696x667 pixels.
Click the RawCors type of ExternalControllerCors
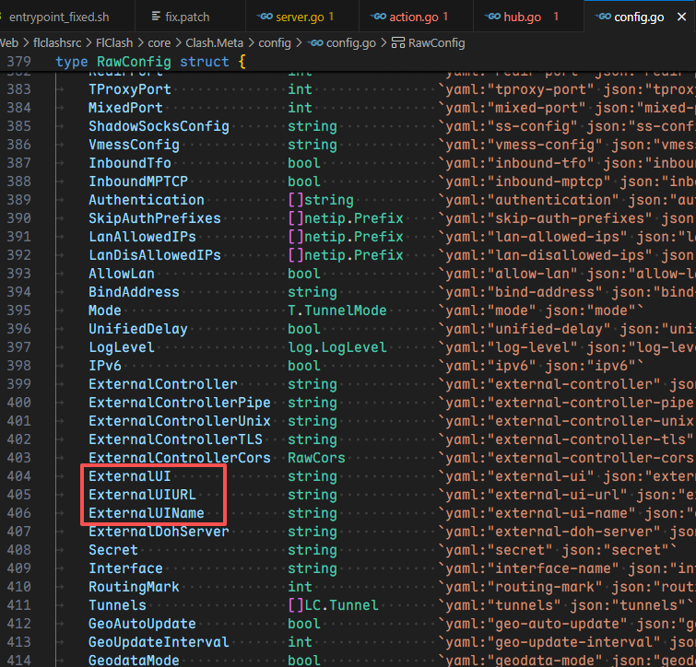tap(316, 458)
